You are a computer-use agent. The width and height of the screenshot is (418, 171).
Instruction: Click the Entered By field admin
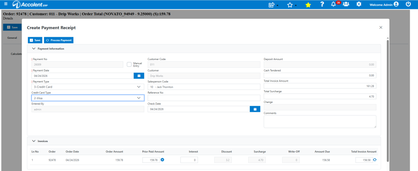(88, 109)
